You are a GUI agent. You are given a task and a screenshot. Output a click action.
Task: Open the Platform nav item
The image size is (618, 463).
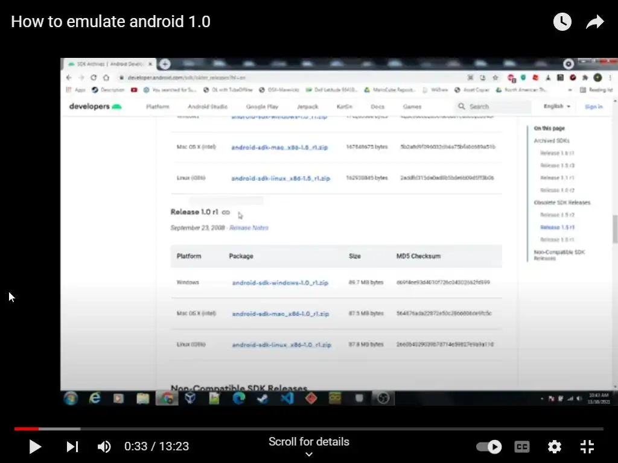tap(158, 107)
